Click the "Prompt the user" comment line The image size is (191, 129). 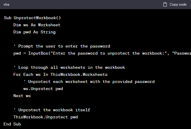(62, 46)
